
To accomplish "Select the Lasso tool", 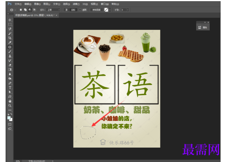I will click(x=10, y=29).
